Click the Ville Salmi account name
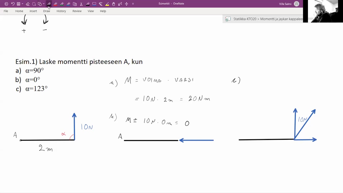Screen dimensions: 343x193 [285, 4]
